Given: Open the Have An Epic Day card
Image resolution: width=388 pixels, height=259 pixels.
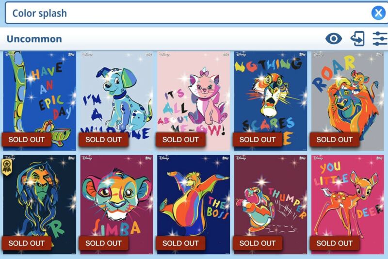Looking at the screenshot, I should (x=40, y=101).
